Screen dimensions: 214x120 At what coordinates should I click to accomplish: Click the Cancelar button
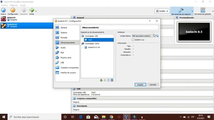click(153, 85)
